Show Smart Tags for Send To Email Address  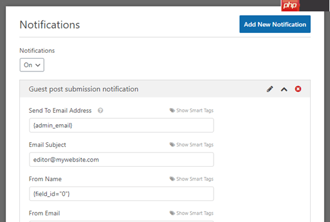[x=194, y=110]
